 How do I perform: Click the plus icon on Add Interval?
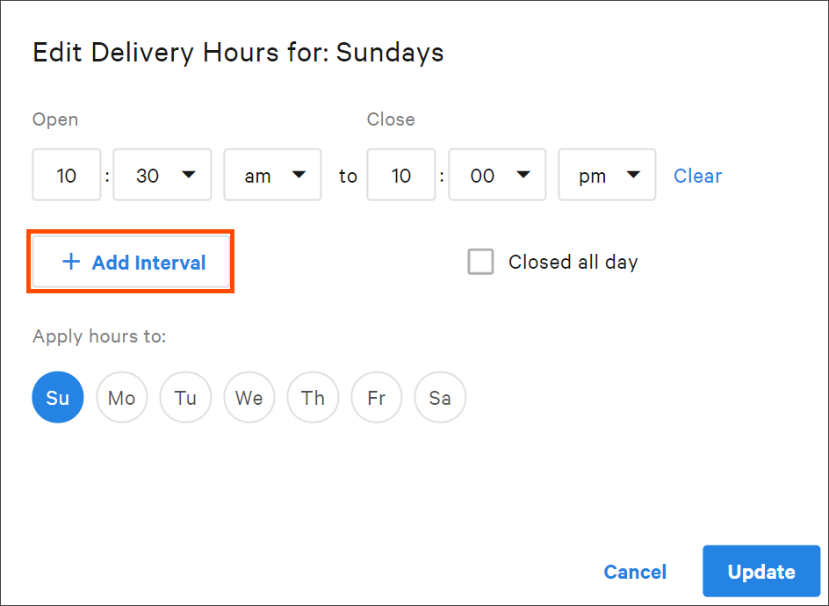pos(71,262)
